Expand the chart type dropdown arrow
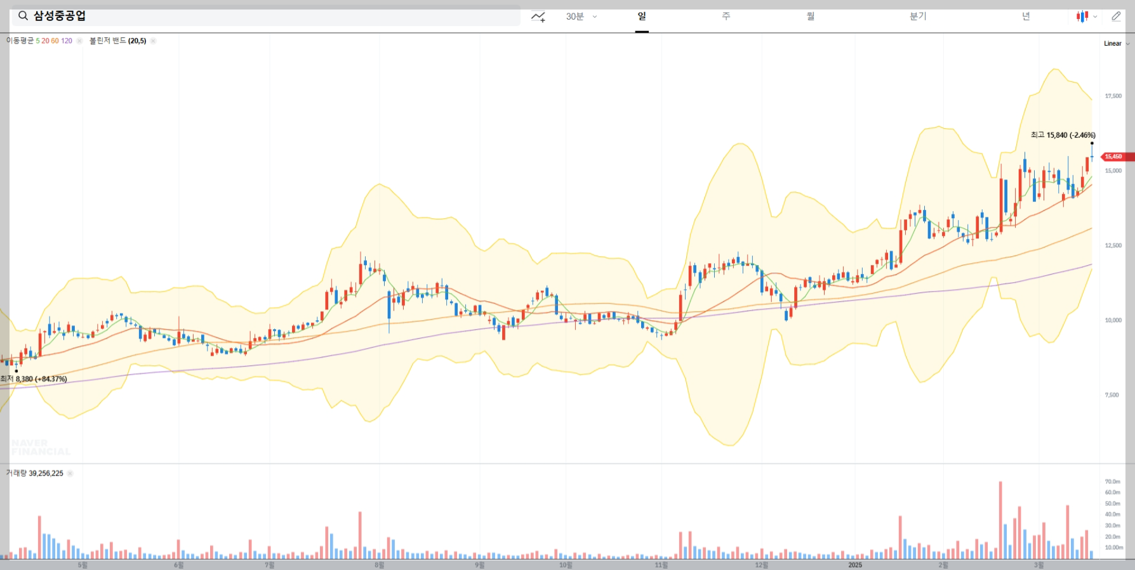This screenshot has width=1135, height=570. 1095,17
